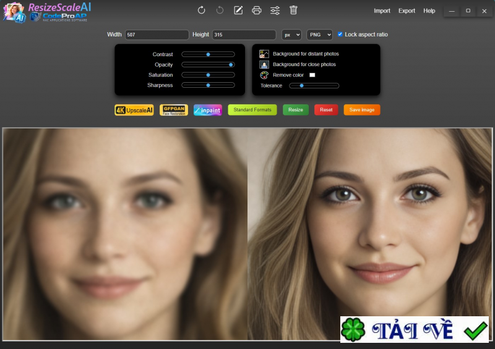This screenshot has width=495, height=349.
Task: Click the GFPGAN Face Restoration button
Action: 174,110
